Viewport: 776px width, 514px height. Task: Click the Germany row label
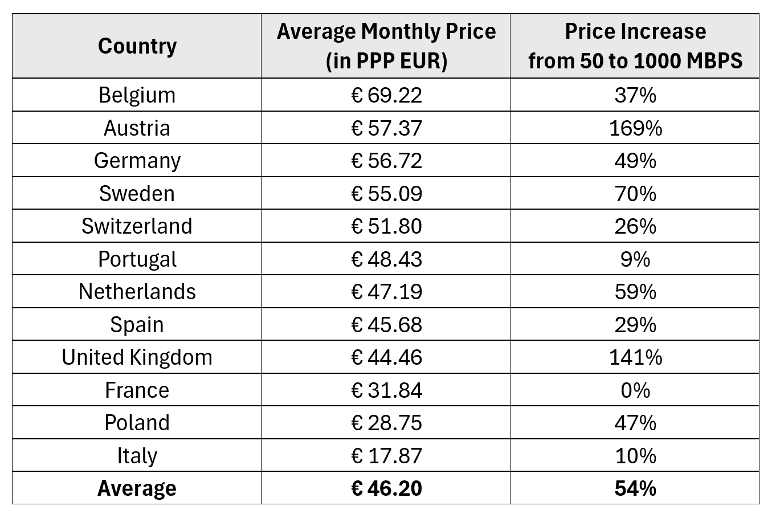tap(137, 160)
